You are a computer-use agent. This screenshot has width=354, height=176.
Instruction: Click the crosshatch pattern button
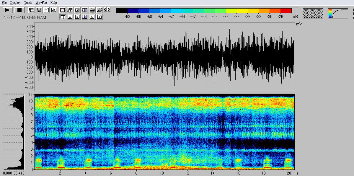pos(313,13)
